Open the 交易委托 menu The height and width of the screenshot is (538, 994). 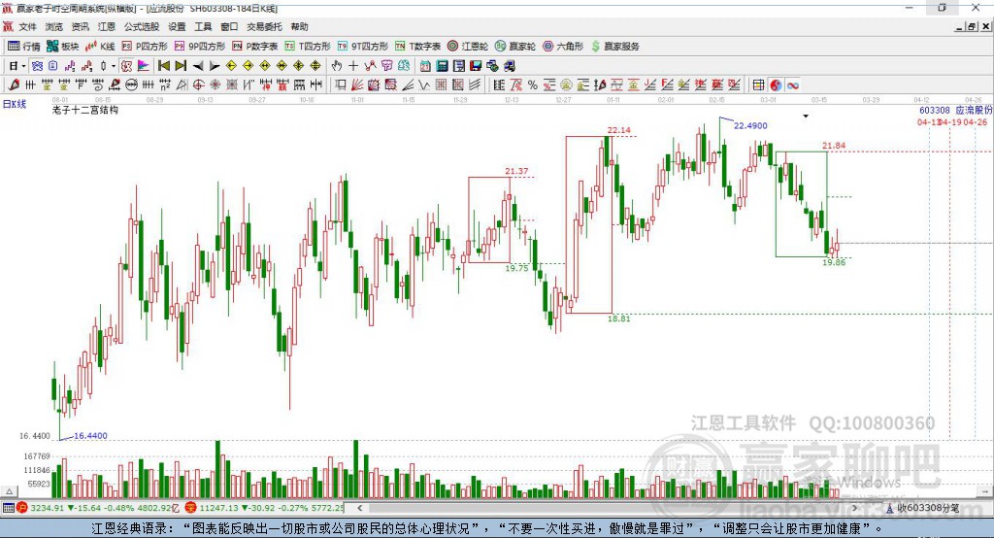pos(264,26)
